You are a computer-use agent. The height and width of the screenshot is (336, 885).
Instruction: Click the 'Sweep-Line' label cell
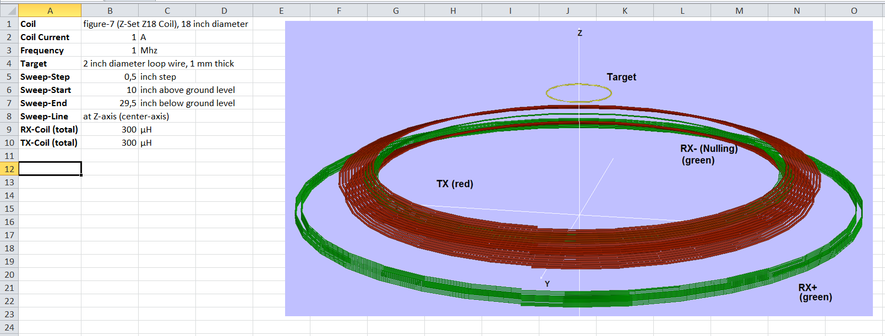50,116
